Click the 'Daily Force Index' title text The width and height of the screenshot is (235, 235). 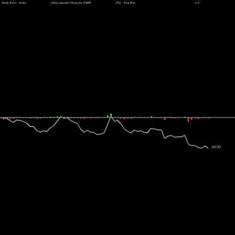14,3
